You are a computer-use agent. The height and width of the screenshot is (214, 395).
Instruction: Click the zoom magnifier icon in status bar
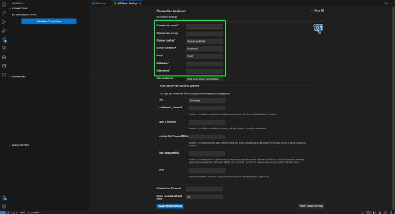tap(368, 212)
